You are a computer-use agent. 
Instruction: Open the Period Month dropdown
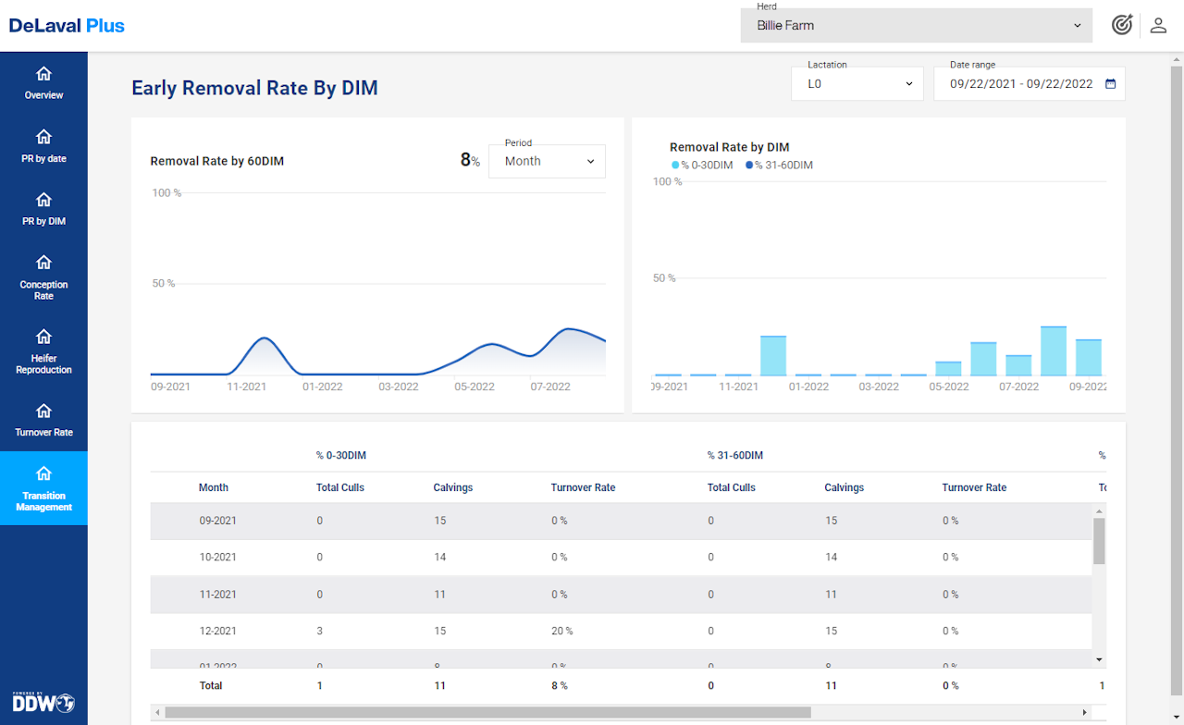(x=547, y=161)
